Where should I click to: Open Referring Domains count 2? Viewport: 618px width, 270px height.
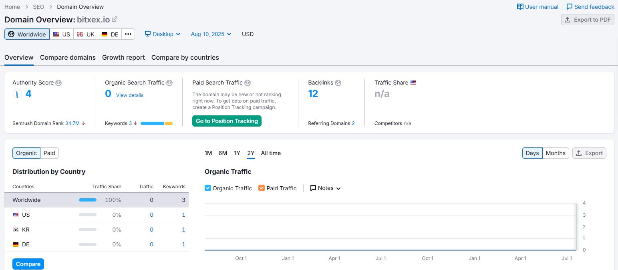pyautogui.click(x=353, y=123)
